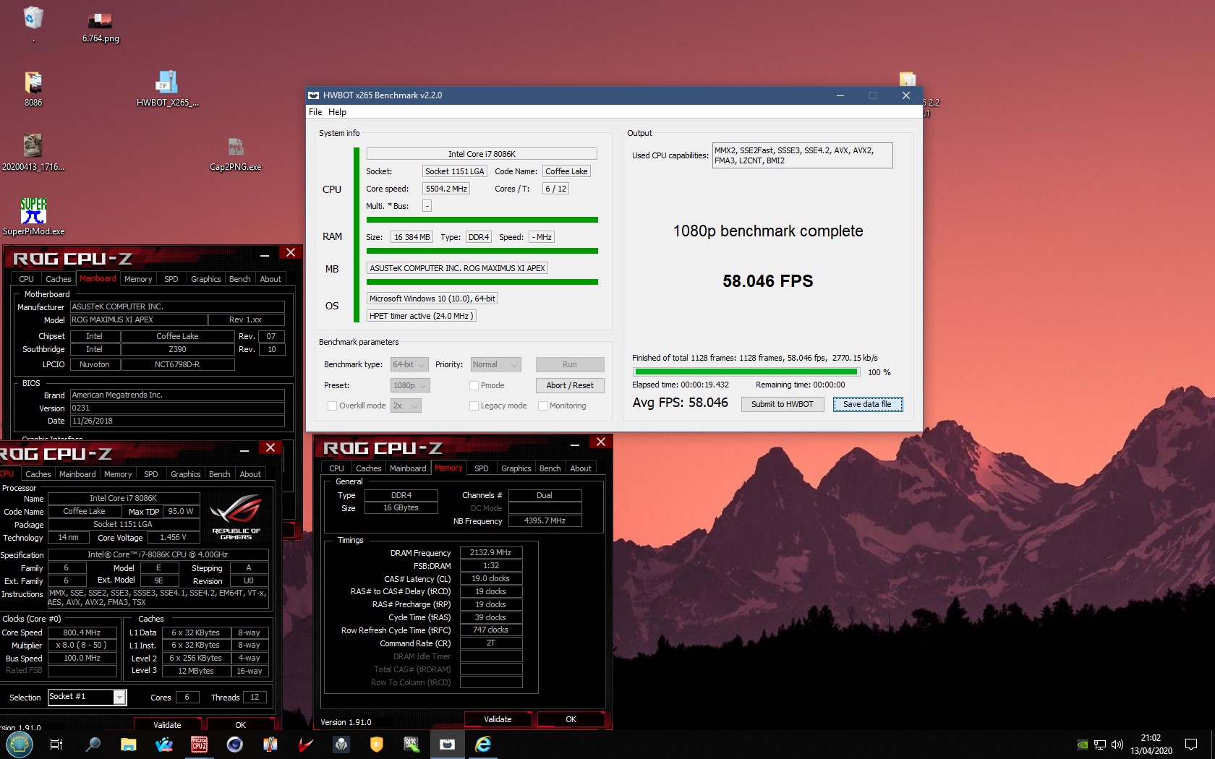Screen dimensions: 1215x759
Task: Click the Save data file button
Action: 867,405
